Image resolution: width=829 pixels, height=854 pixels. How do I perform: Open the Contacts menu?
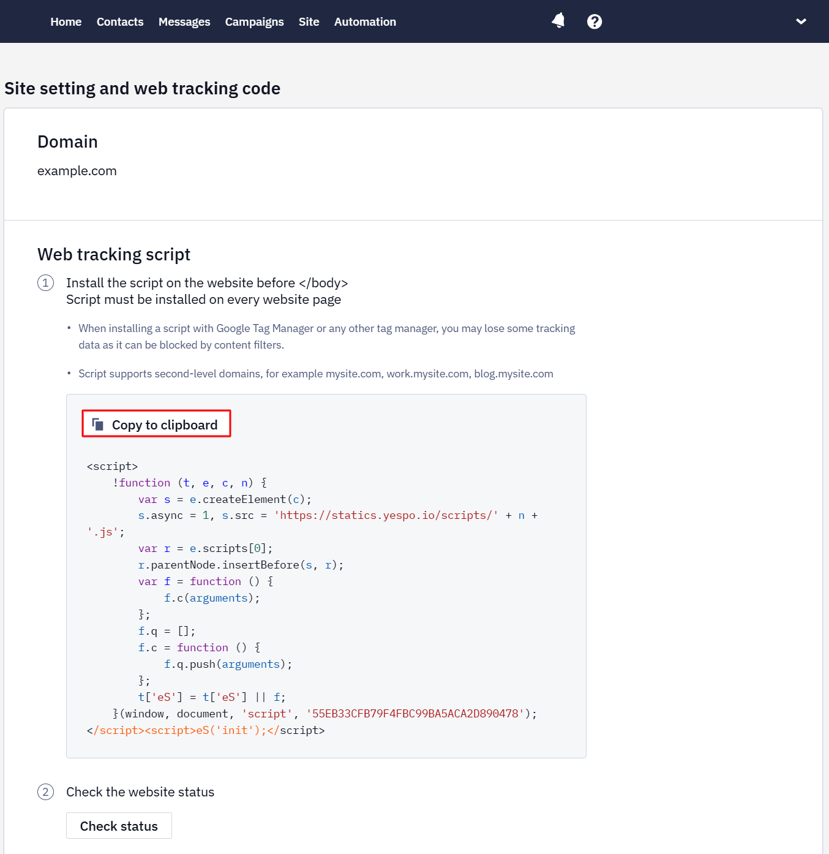tap(120, 21)
